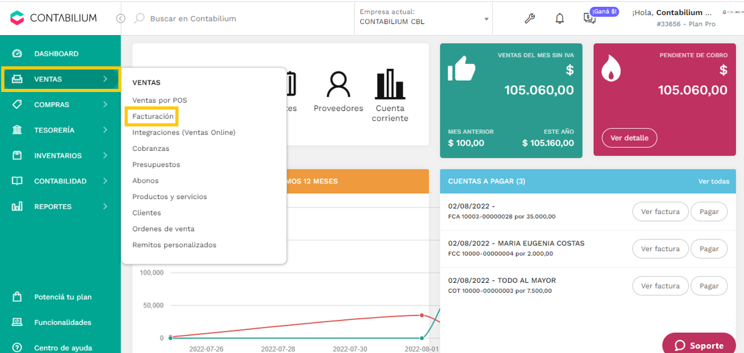This screenshot has width=744, height=353.
Task: Click the Tesorería bank icon
Action: click(x=17, y=130)
